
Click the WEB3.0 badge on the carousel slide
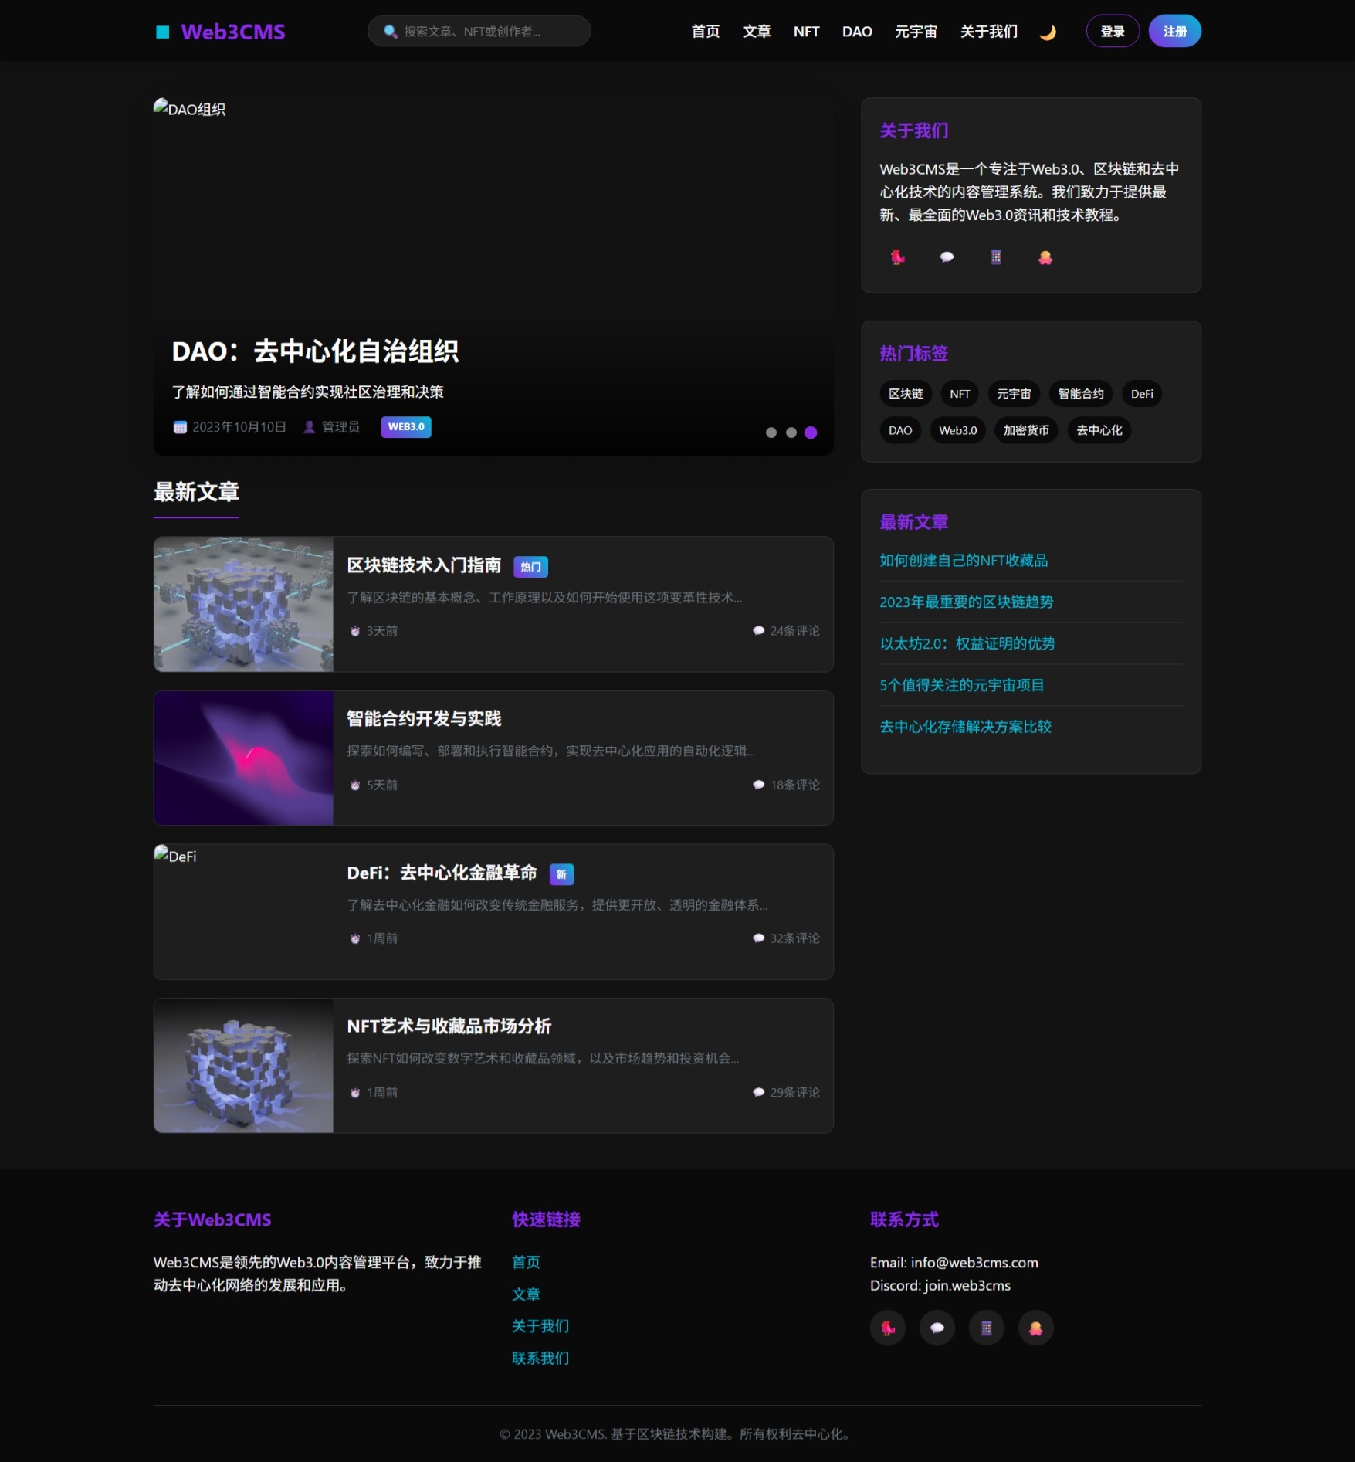pos(406,427)
